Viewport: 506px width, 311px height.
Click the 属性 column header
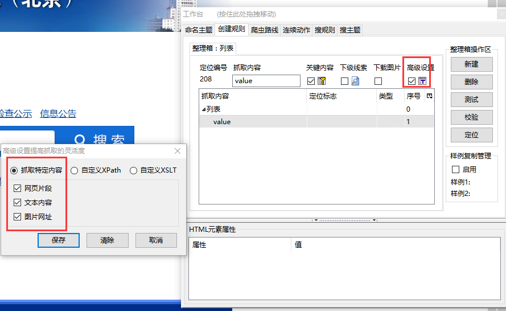(240, 245)
